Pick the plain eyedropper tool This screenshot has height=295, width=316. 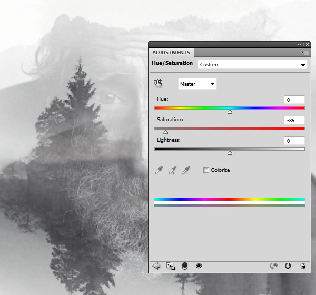click(x=159, y=170)
